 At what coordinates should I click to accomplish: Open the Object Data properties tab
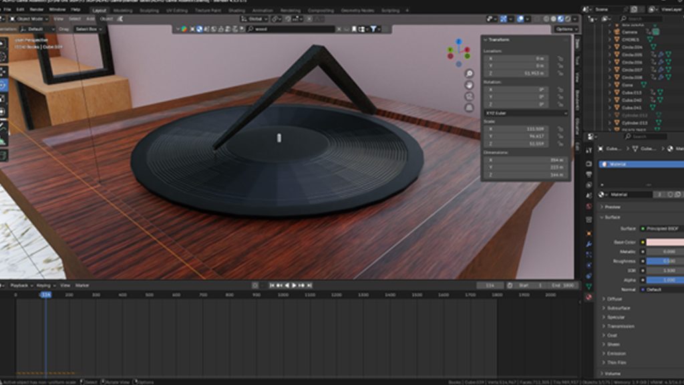pos(588,286)
